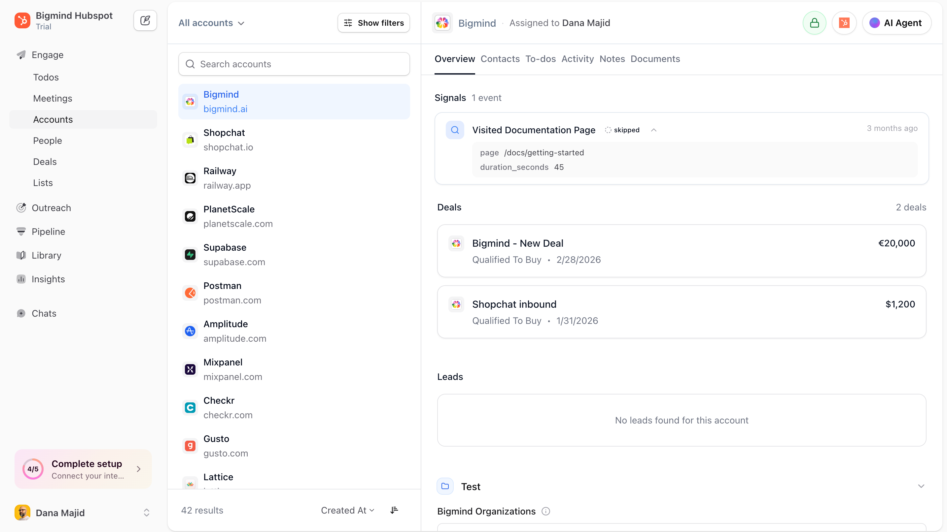Viewport: 947px width, 532px height.
Task: Click the info icon beside Bigmind Organizations
Action: click(x=546, y=511)
